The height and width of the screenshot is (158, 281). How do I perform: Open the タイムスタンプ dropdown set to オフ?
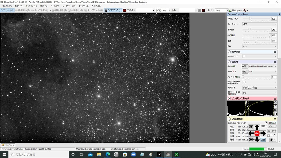click(x=259, y=56)
